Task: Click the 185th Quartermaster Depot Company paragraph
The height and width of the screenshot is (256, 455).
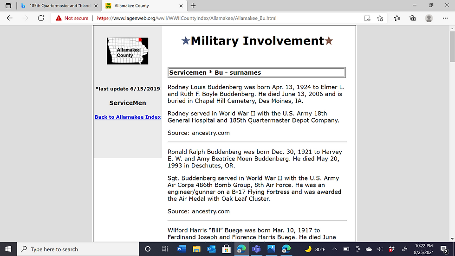Action: coord(253,117)
